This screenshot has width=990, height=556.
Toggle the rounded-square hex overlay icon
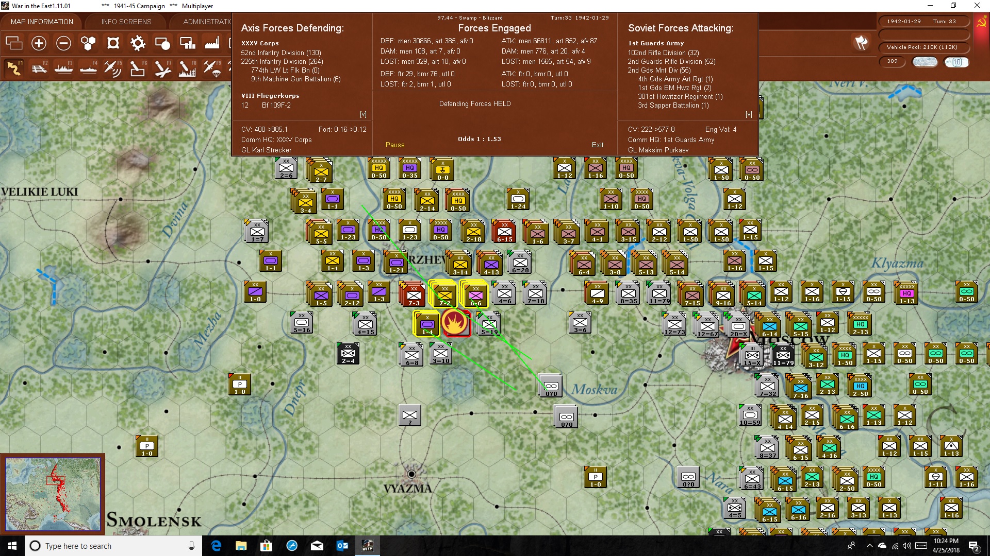pyautogui.click(x=113, y=43)
